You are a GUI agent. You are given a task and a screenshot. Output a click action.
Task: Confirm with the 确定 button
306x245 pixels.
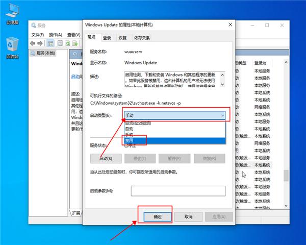tap(158, 216)
